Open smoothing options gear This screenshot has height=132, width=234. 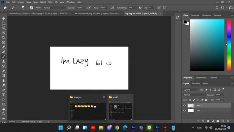point(140,8)
